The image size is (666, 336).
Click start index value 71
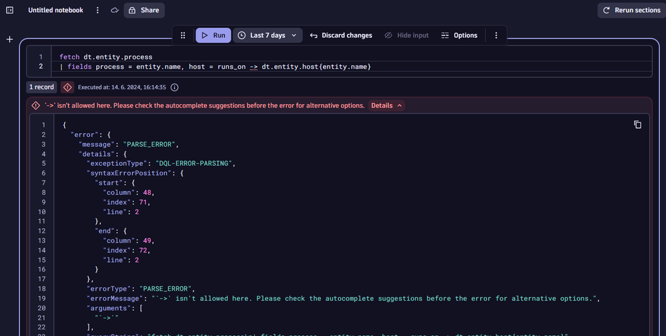[x=143, y=202]
